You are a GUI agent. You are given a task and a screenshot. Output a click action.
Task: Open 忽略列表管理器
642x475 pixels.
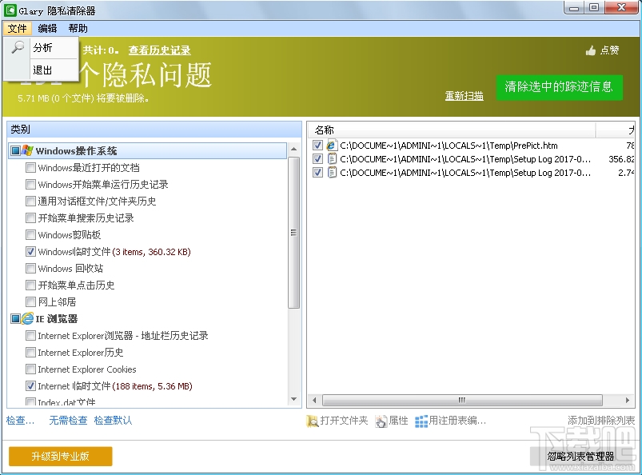(580, 456)
